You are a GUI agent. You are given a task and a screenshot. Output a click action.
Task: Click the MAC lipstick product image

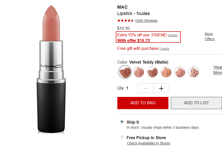pos(51,69)
